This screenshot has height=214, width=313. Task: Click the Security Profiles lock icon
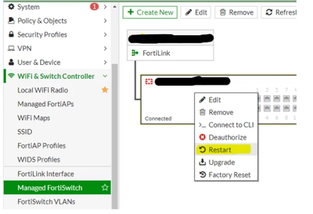[11, 34]
